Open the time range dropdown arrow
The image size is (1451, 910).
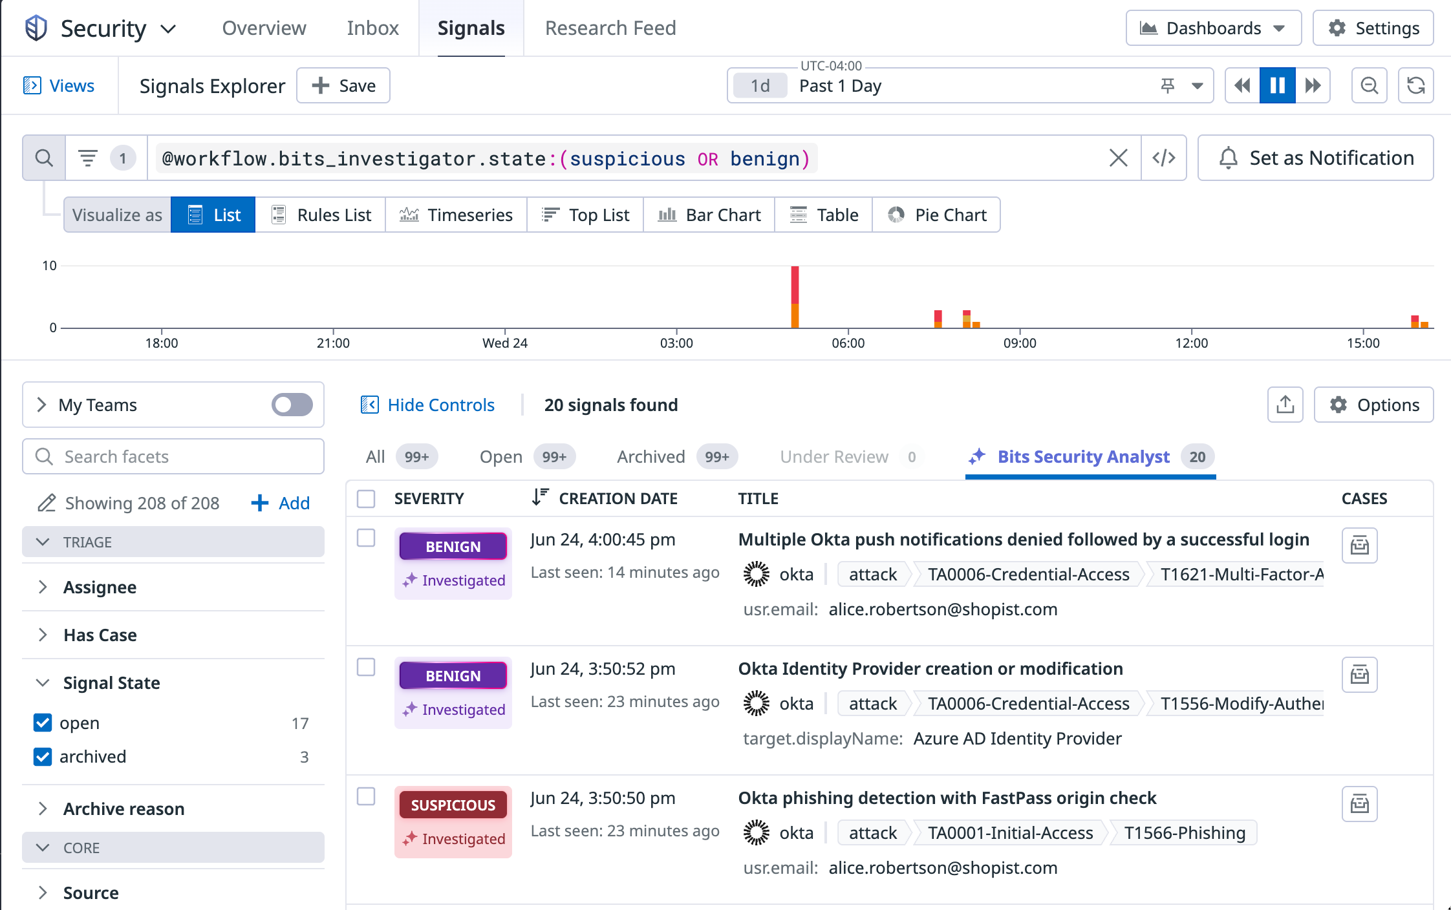[x=1198, y=86]
